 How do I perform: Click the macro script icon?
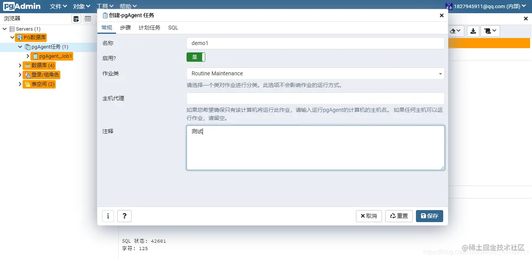point(488,31)
